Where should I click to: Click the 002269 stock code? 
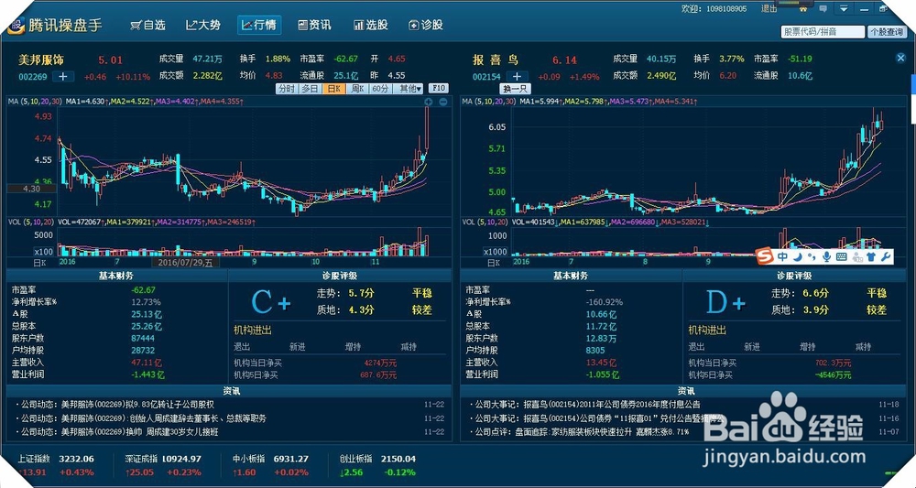point(33,77)
